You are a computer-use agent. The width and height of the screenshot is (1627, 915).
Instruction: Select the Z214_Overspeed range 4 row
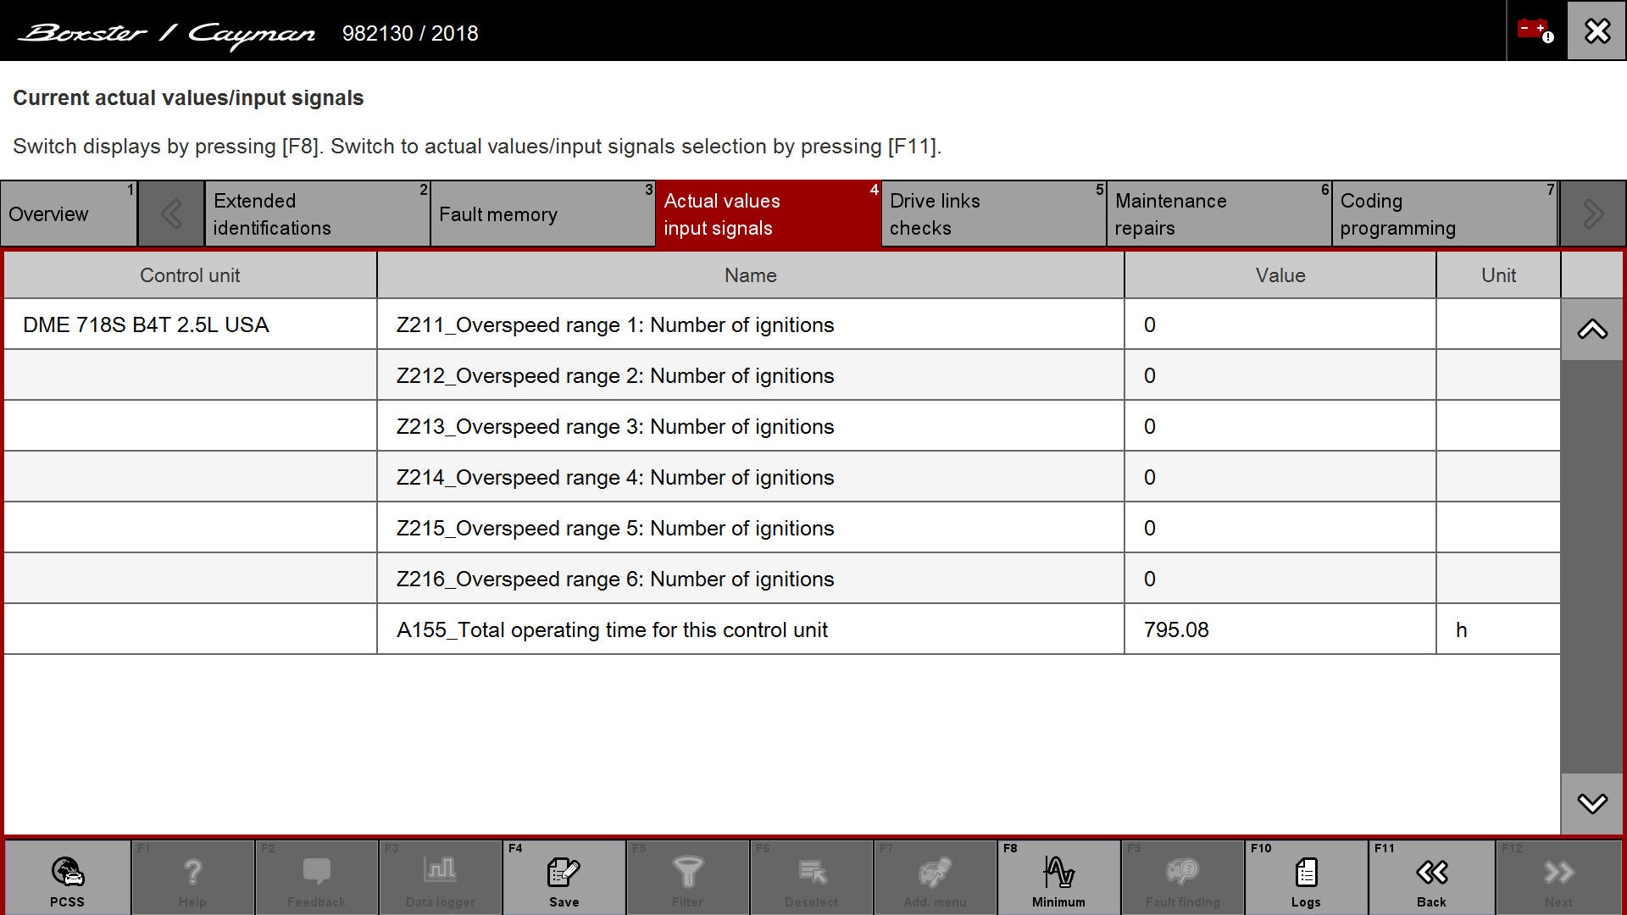pos(782,477)
